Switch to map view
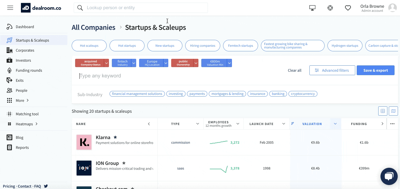 (393, 111)
